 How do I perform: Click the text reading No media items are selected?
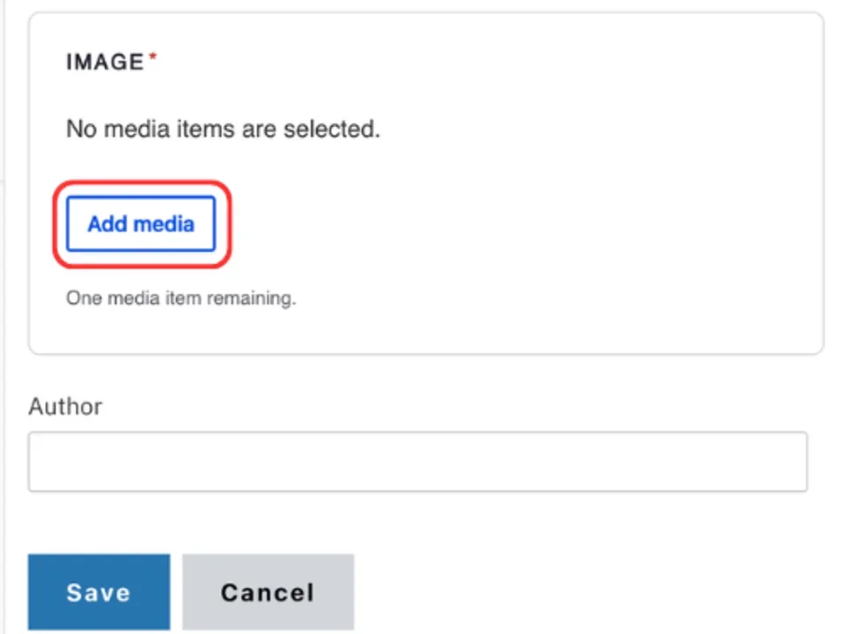(223, 129)
